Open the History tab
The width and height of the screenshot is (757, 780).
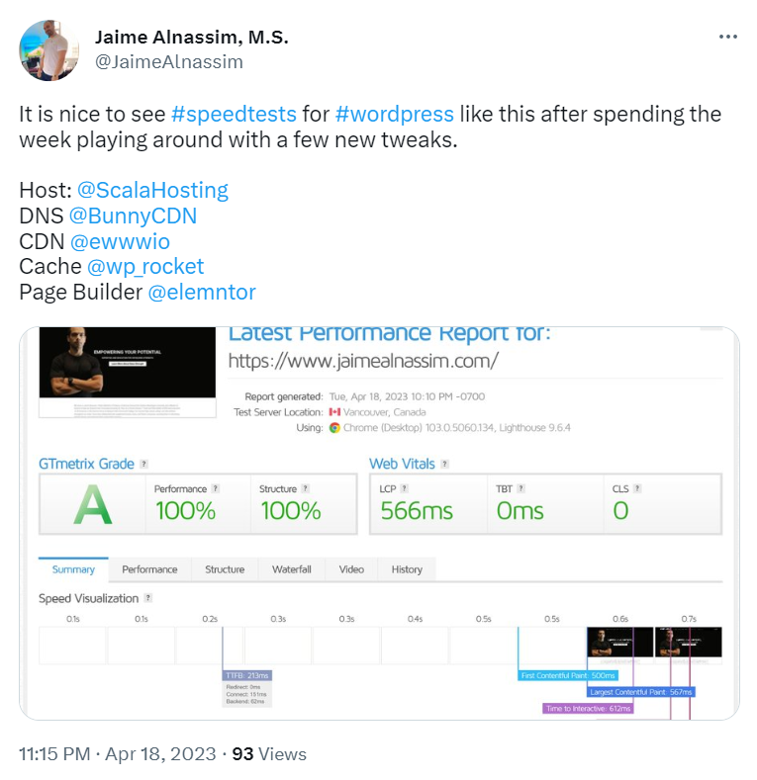pos(407,569)
